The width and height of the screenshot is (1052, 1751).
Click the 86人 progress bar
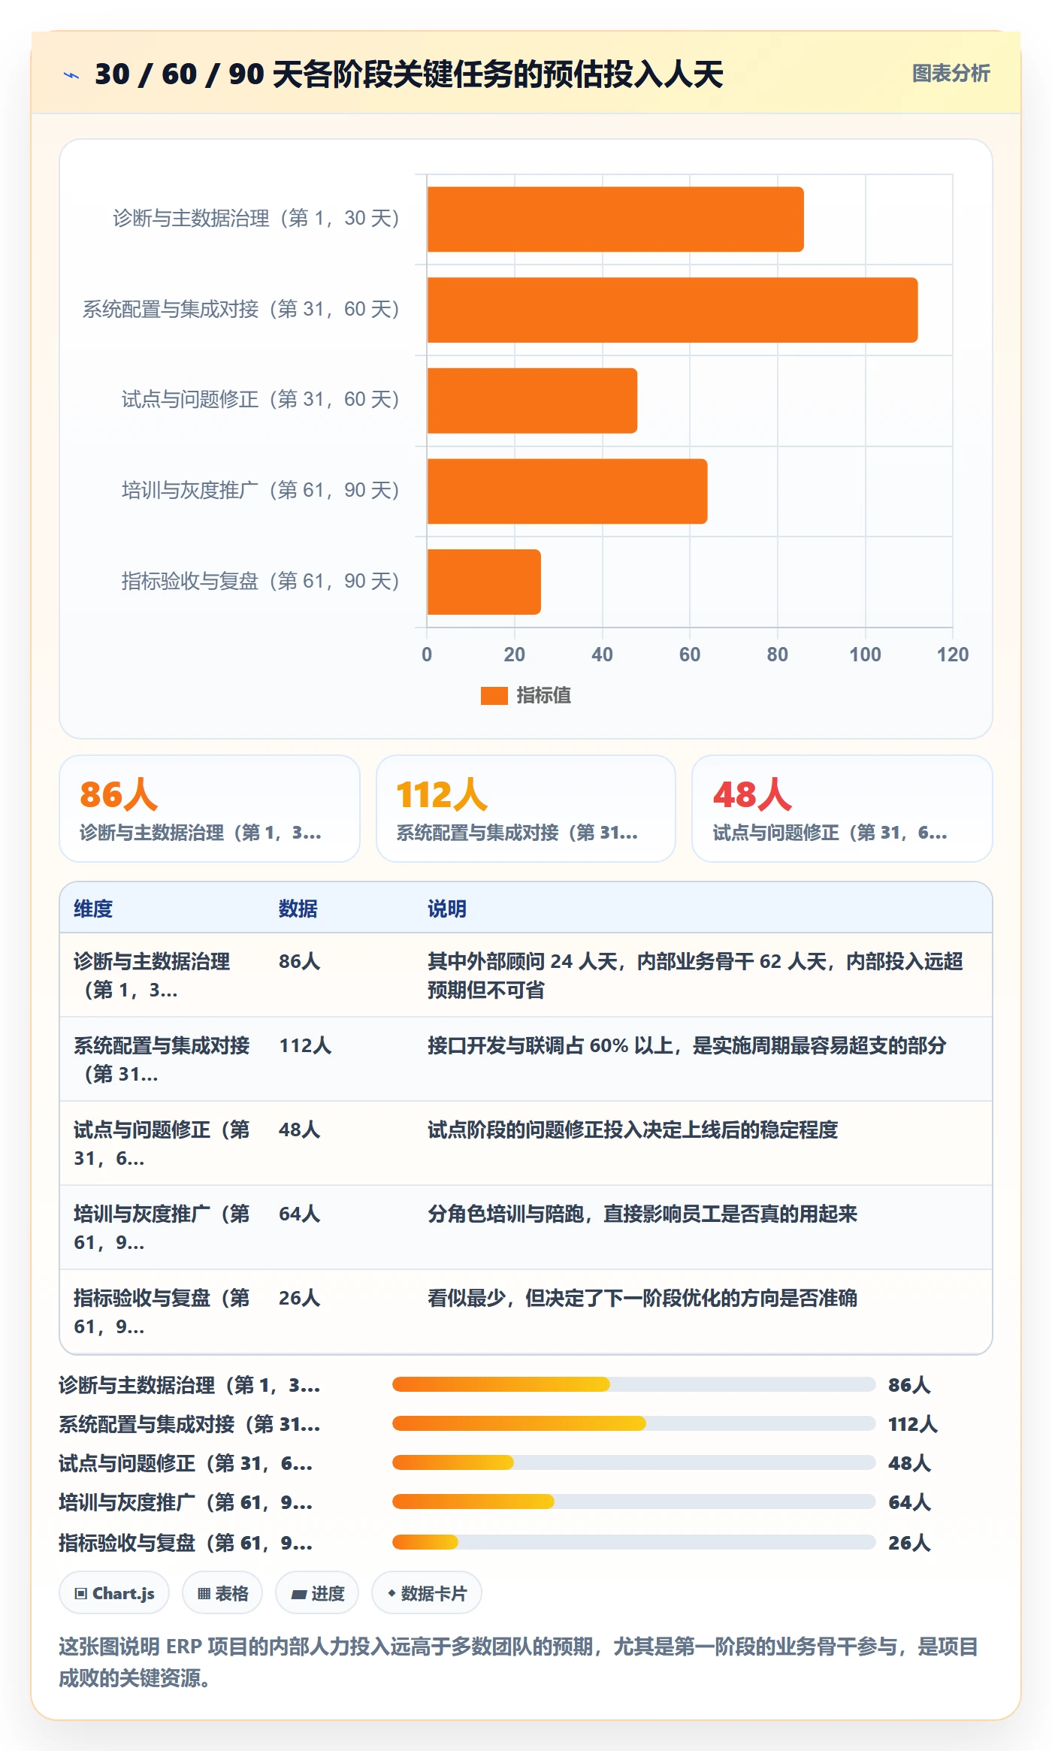[x=634, y=1384]
